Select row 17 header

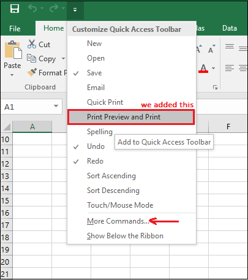[6, 225]
